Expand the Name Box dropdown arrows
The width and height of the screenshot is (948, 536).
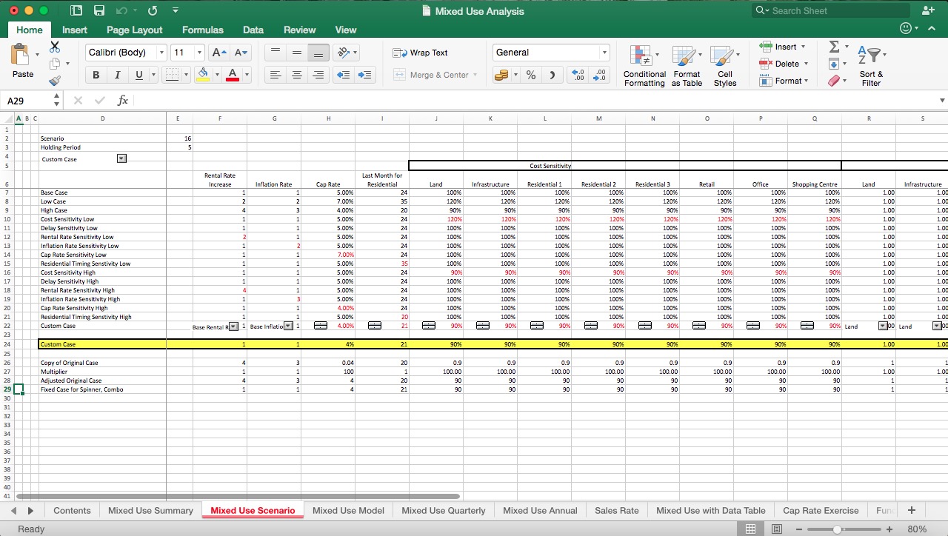click(x=56, y=100)
